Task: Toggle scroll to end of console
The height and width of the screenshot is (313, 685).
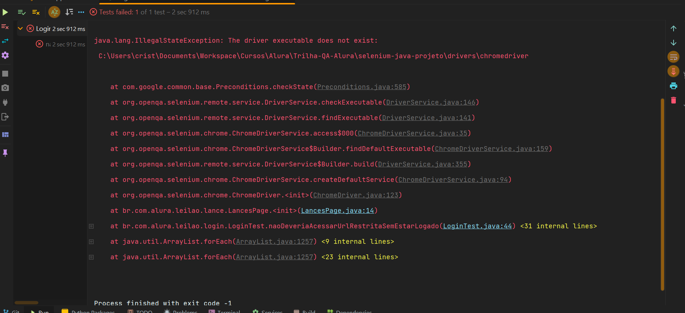Action: tap(674, 71)
